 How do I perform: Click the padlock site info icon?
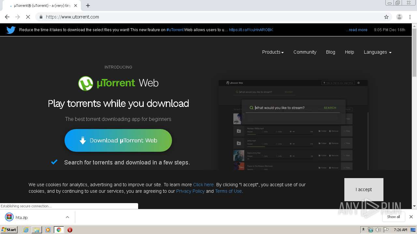click(x=41, y=17)
